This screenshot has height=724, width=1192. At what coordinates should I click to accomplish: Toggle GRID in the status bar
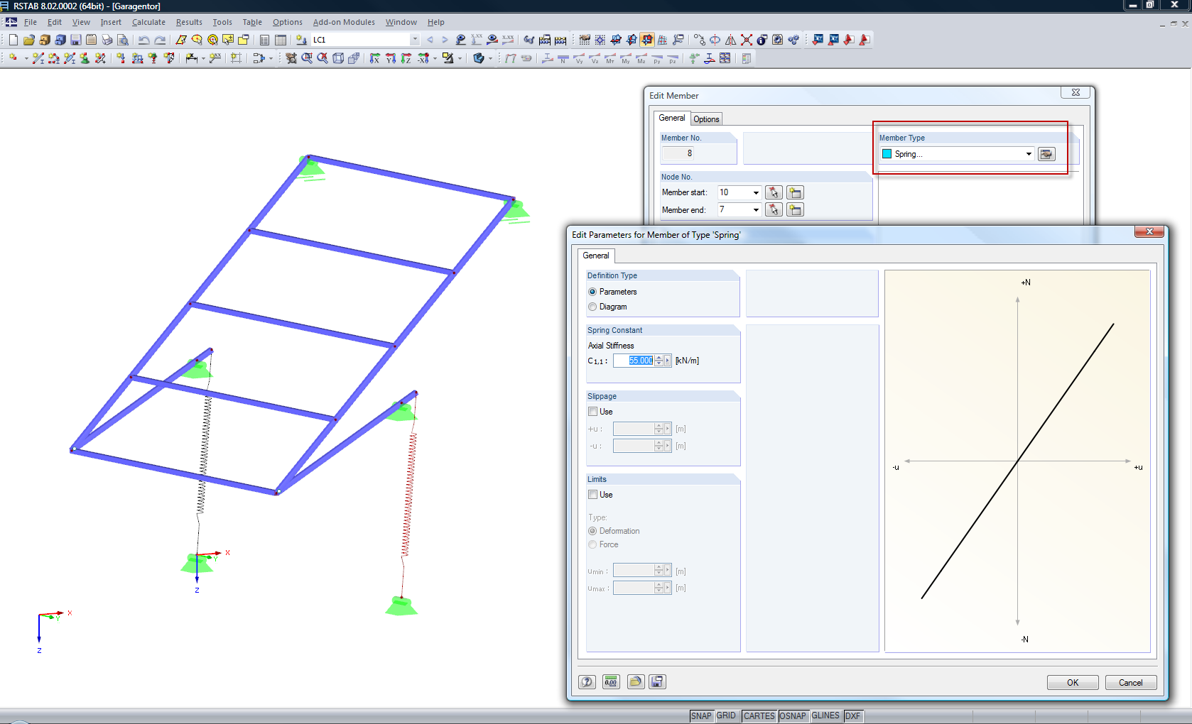coord(726,716)
